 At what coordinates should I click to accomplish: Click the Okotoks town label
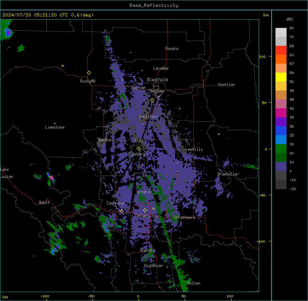(147, 250)
